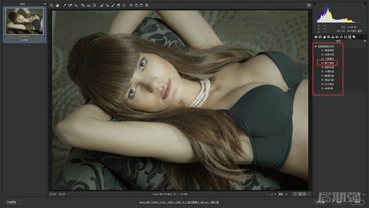Select the Crop tool

(x=83, y=5)
